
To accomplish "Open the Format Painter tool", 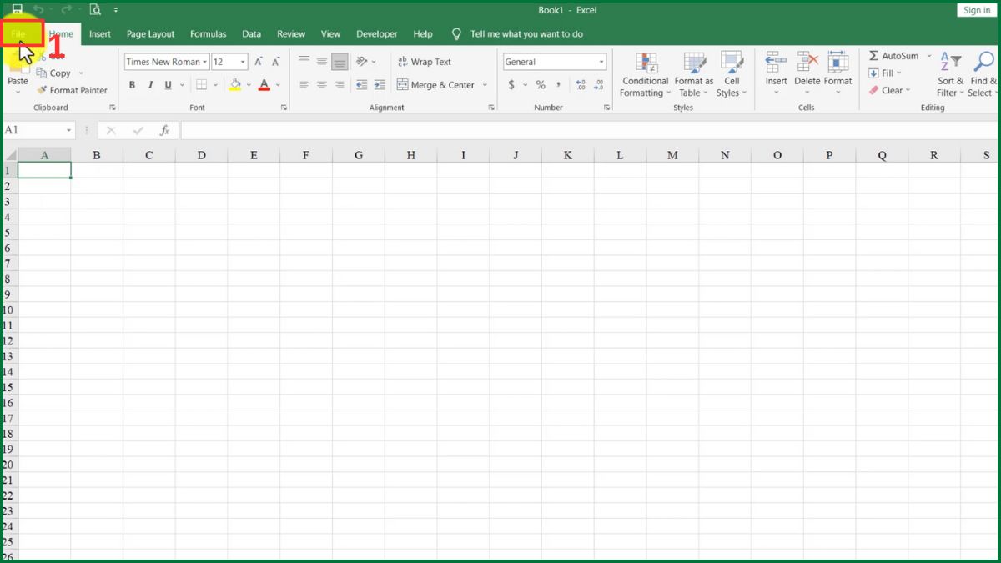I will (x=73, y=90).
